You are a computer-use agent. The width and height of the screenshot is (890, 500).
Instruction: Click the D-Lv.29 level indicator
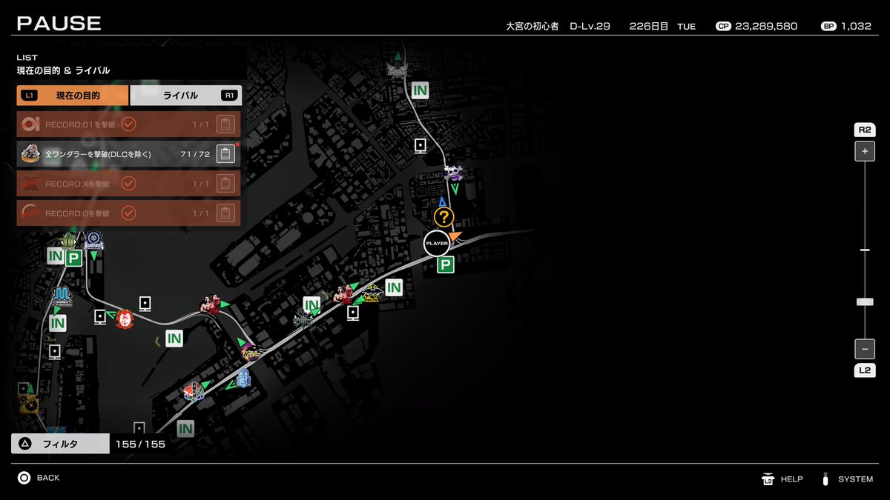click(590, 26)
